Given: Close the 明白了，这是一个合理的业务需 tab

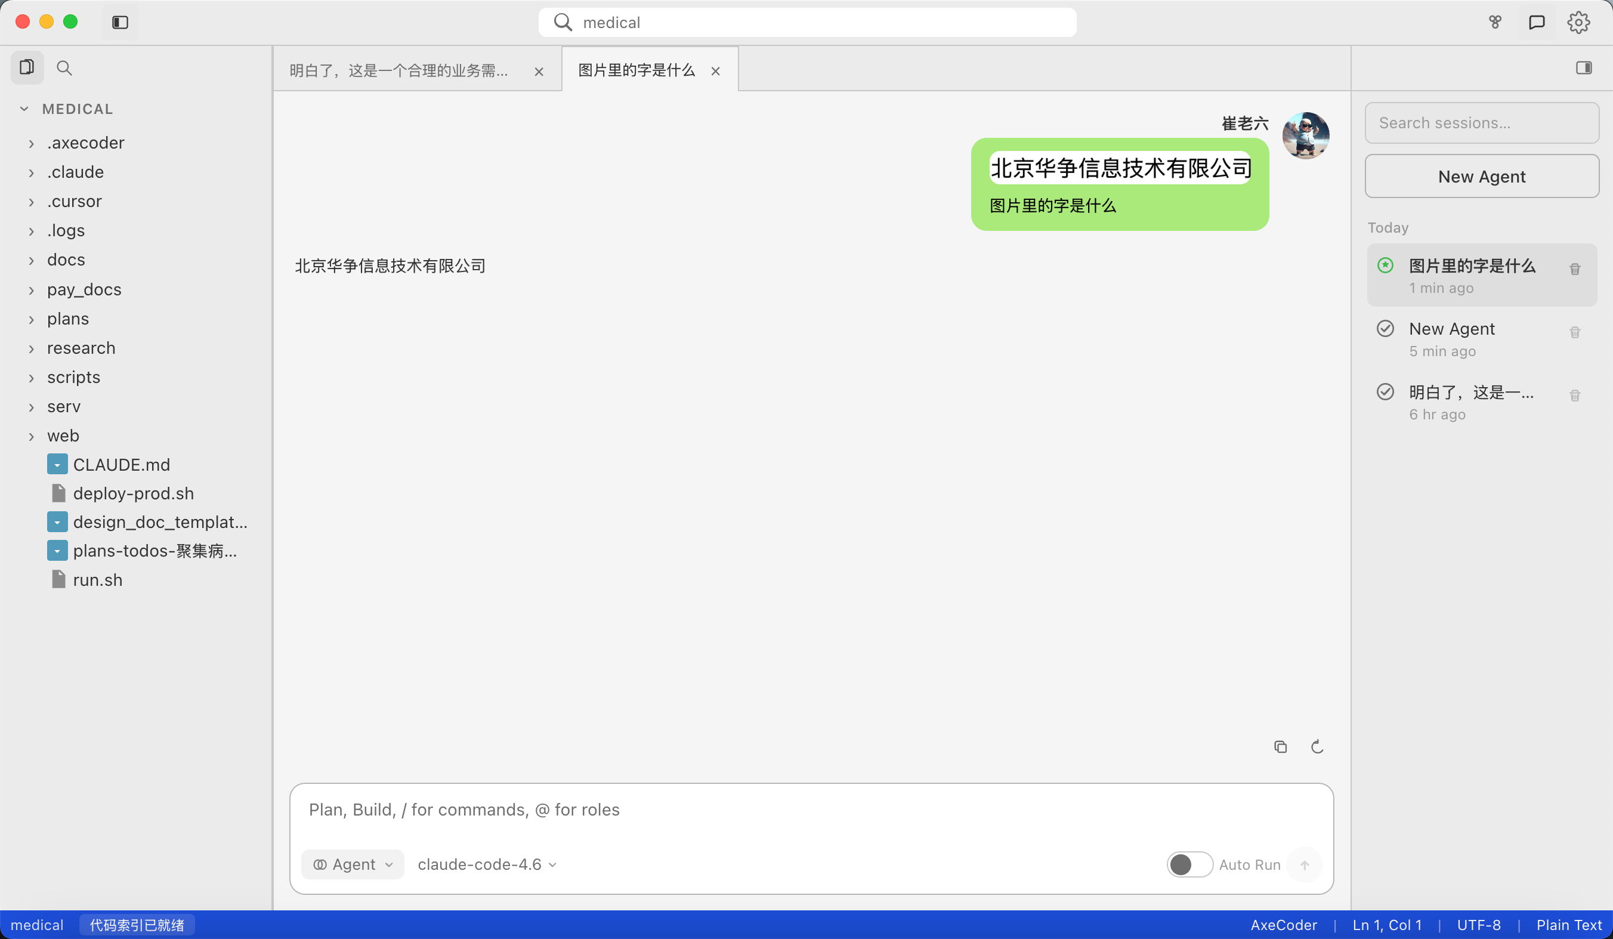Looking at the screenshot, I should tap(539, 72).
